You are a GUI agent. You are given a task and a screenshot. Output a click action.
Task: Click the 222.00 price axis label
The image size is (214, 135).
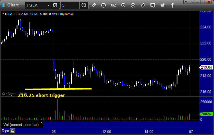pos(206,43)
